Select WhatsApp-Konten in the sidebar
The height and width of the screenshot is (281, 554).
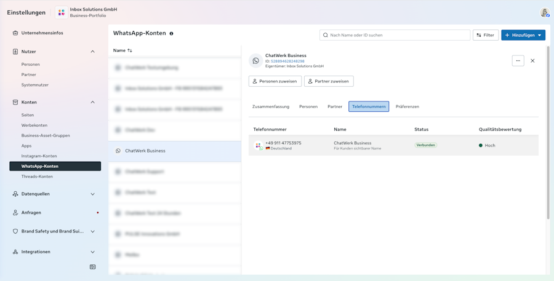tap(55, 166)
